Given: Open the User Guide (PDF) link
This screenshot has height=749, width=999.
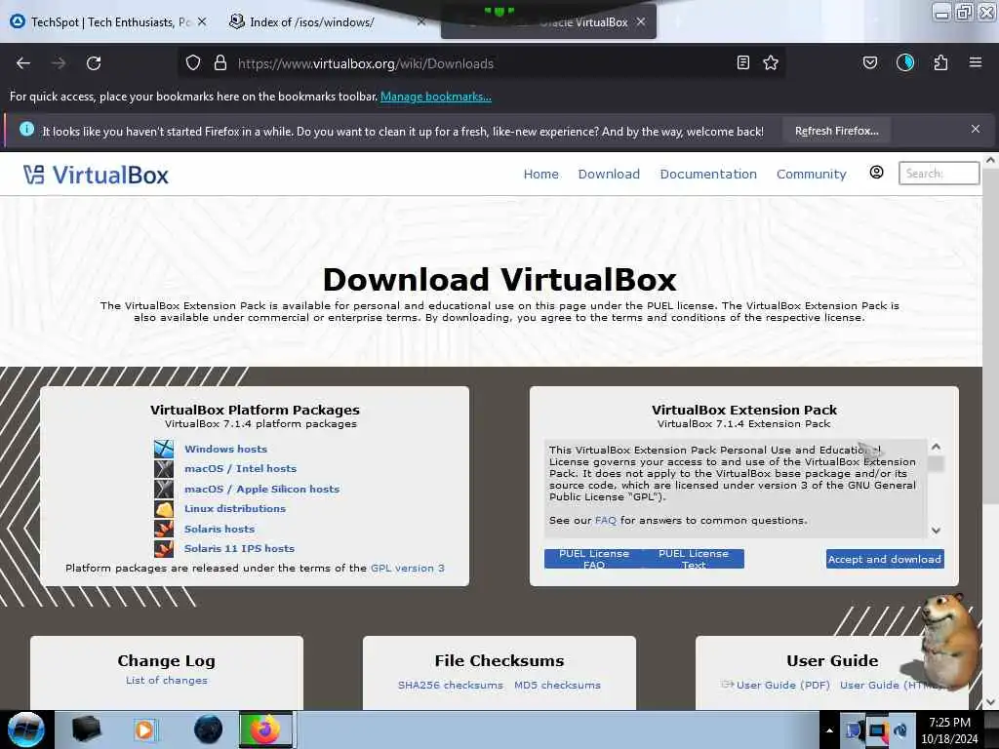Looking at the screenshot, I should click(783, 686).
